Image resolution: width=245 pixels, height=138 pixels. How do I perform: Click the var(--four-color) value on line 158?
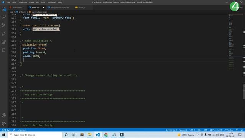pyautogui.click(x=46, y=29)
